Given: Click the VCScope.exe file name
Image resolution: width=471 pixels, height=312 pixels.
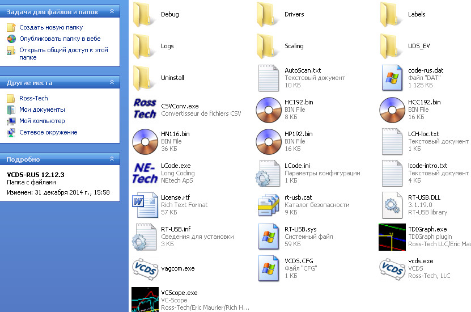Looking at the screenshot, I should (179, 293).
